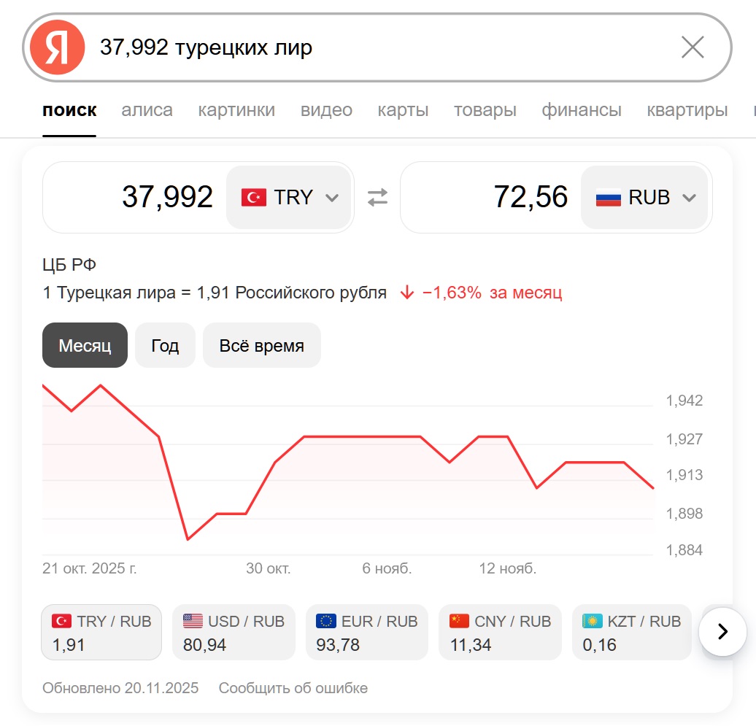756x726 pixels.
Task: Go to the карты tab
Action: (403, 110)
